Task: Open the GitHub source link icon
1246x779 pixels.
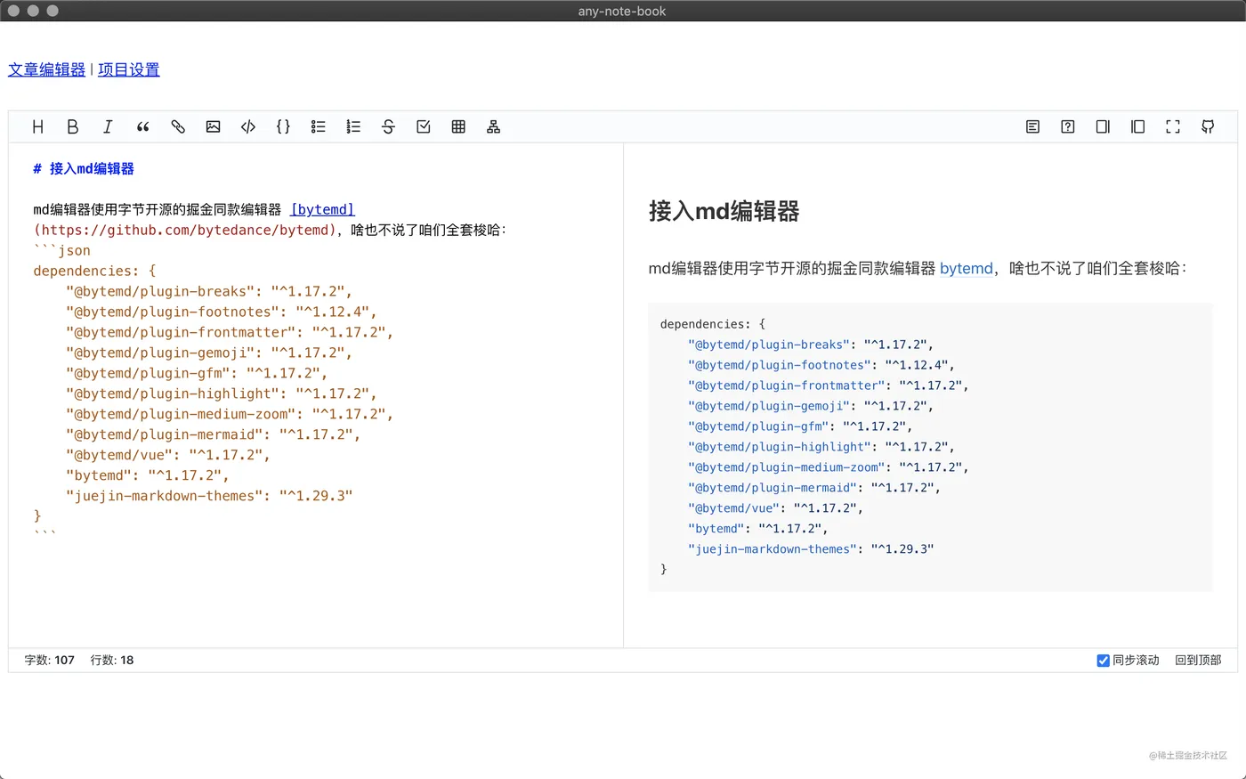Action: [1208, 126]
